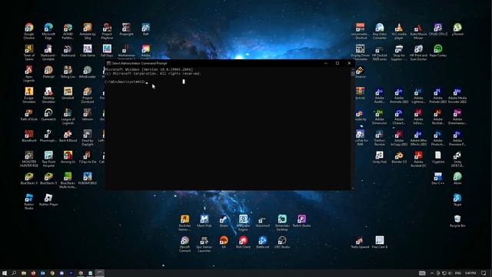Select the Streamlabs Desktop icon
The width and height of the screenshot is (492, 277).
click(282, 222)
